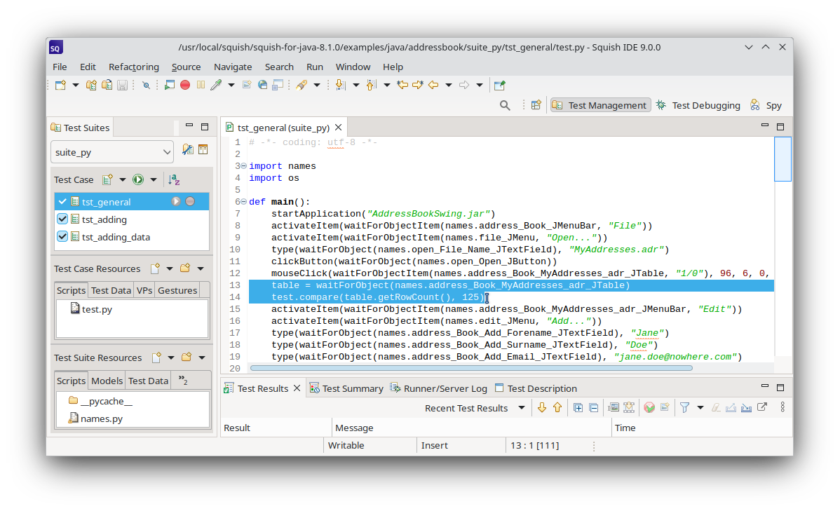Viewport: 840px width, 511px height.
Task: Open the suite_py test suite dropdown
Action: point(112,151)
